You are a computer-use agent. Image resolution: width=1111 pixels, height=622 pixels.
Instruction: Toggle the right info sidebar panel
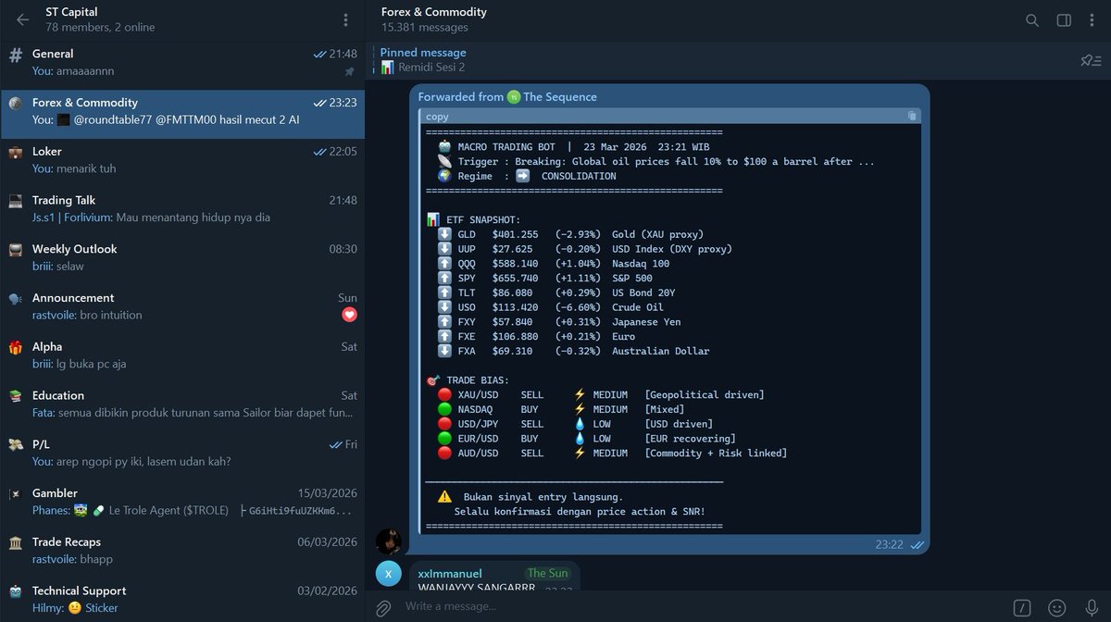point(1064,19)
